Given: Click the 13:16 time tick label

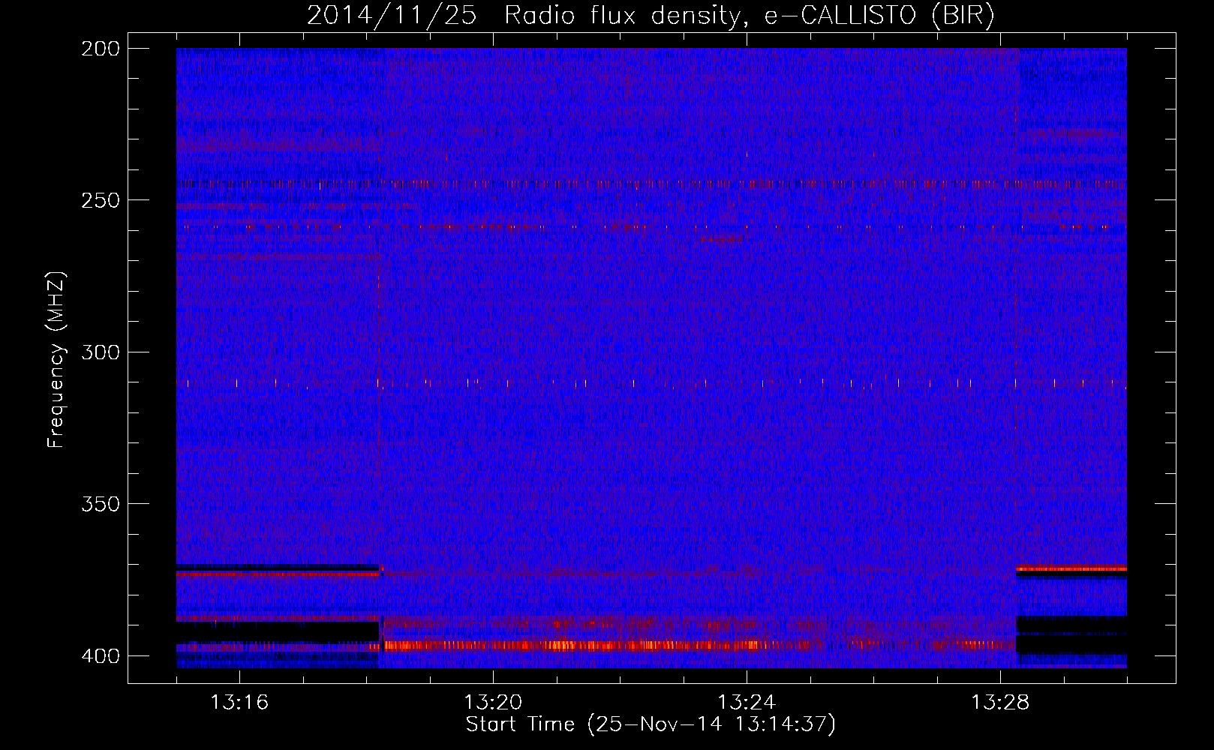Looking at the screenshot, I should [x=239, y=702].
